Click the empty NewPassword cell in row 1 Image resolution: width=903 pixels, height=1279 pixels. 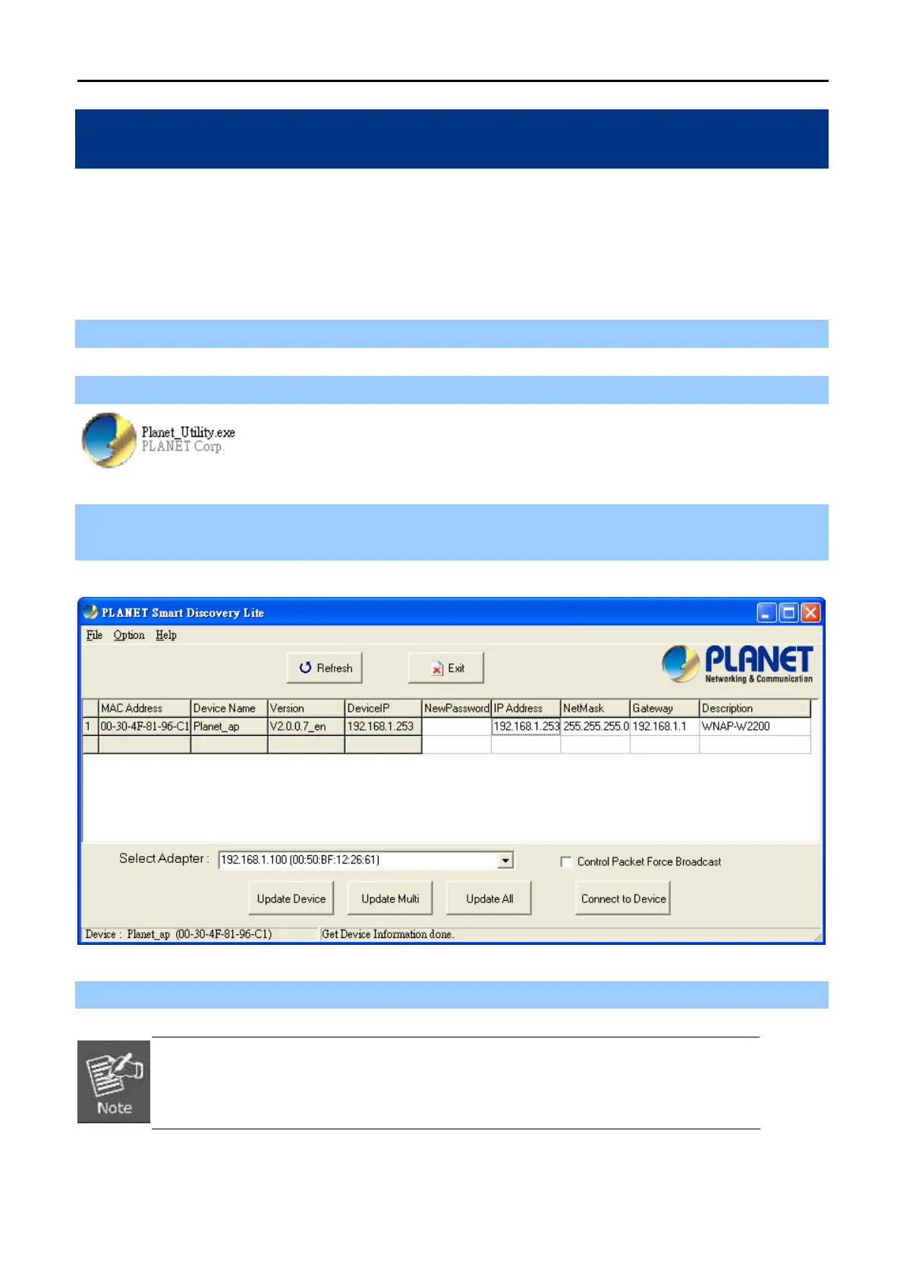457,726
